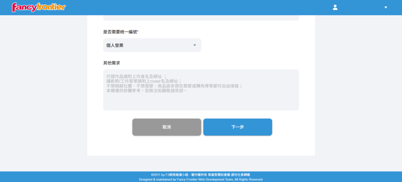
Task: Open the user profile icon
Action: click(x=335, y=7)
